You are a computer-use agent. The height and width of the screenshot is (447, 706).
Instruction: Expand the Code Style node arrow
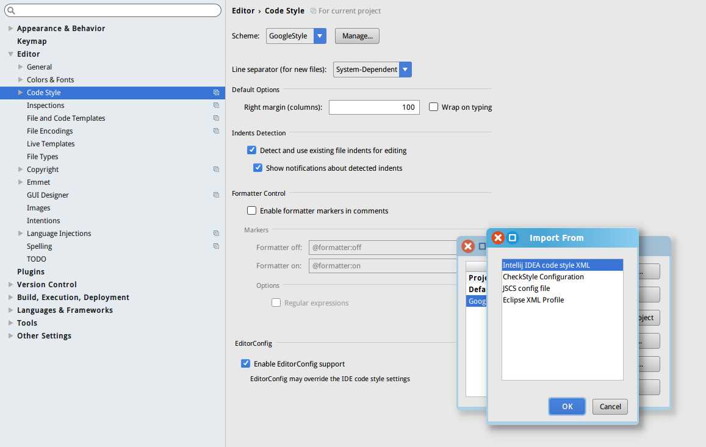pos(20,92)
